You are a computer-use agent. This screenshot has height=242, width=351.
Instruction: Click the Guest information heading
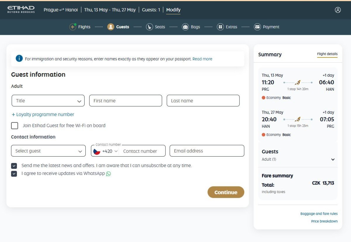click(x=38, y=75)
